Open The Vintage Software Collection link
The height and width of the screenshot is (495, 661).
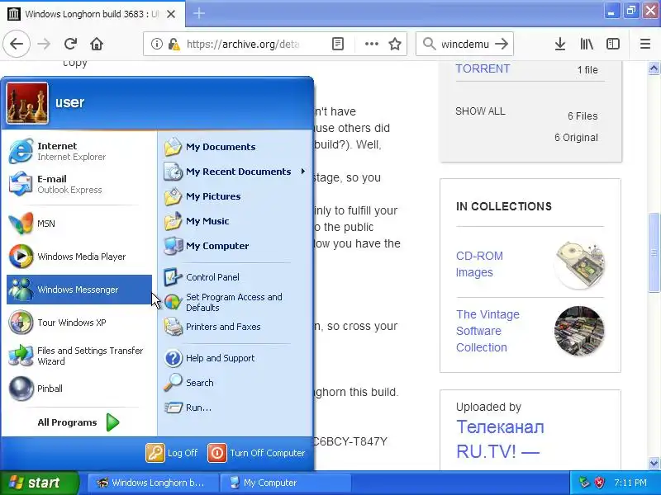[487, 331]
